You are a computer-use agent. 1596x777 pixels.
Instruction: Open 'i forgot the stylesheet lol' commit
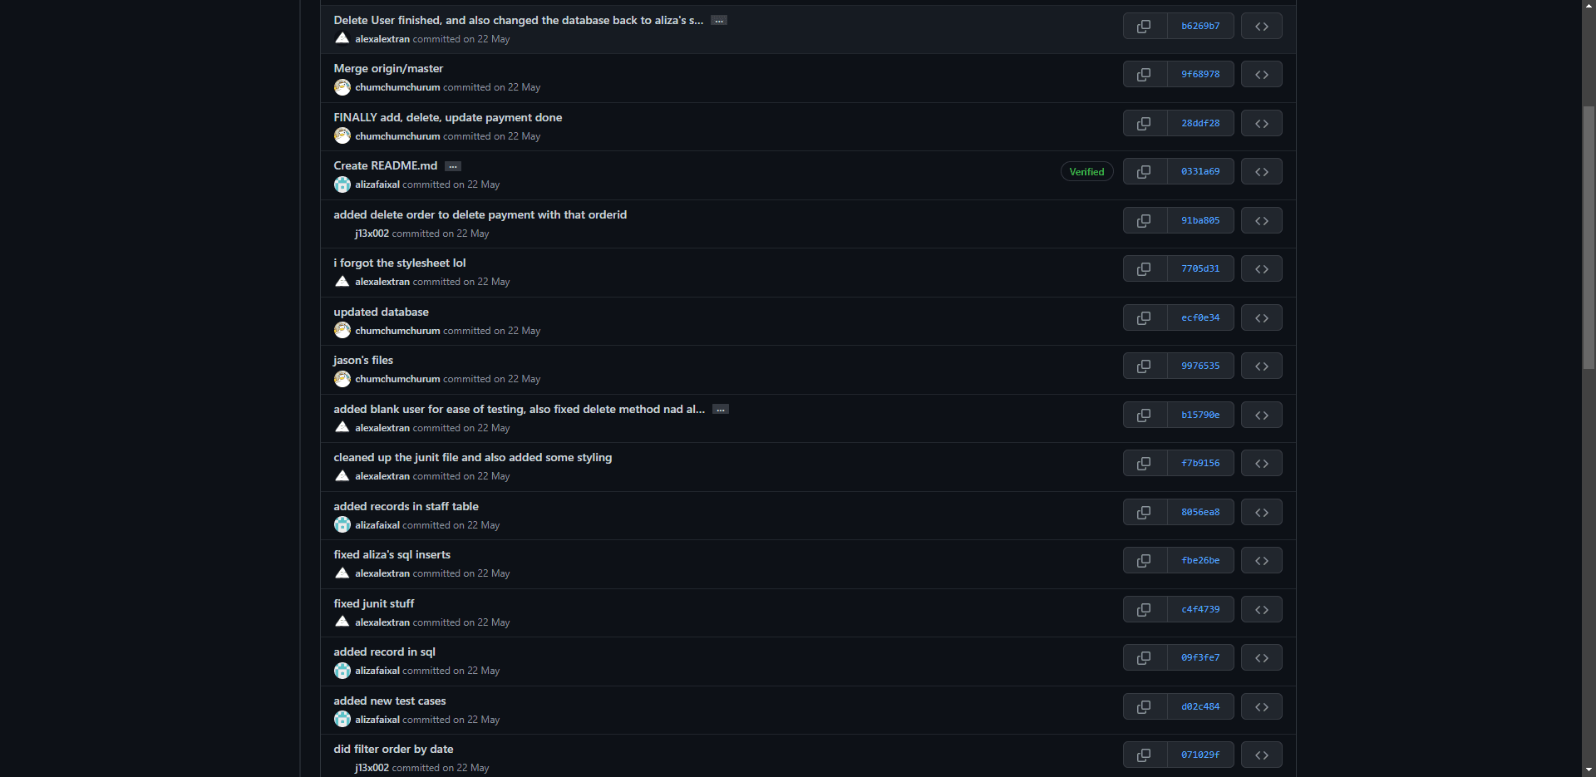point(399,263)
